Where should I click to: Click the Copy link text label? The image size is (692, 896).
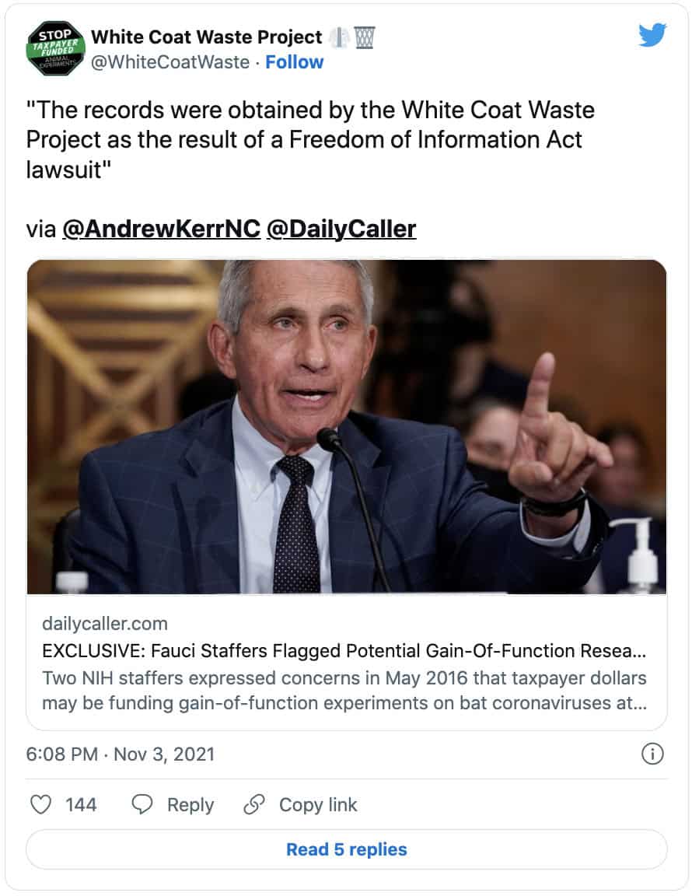pyautogui.click(x=318, y=804)
